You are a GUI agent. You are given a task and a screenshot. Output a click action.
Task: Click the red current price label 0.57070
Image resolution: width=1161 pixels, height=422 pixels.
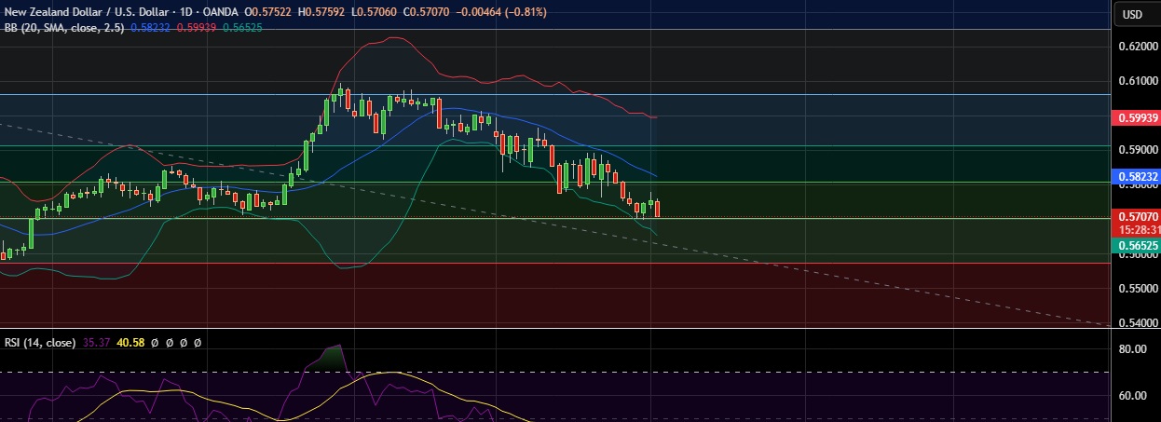(x=1136, y=217)
